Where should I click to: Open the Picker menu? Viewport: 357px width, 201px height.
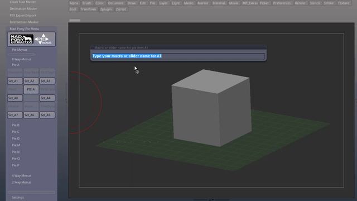[264, 3]
